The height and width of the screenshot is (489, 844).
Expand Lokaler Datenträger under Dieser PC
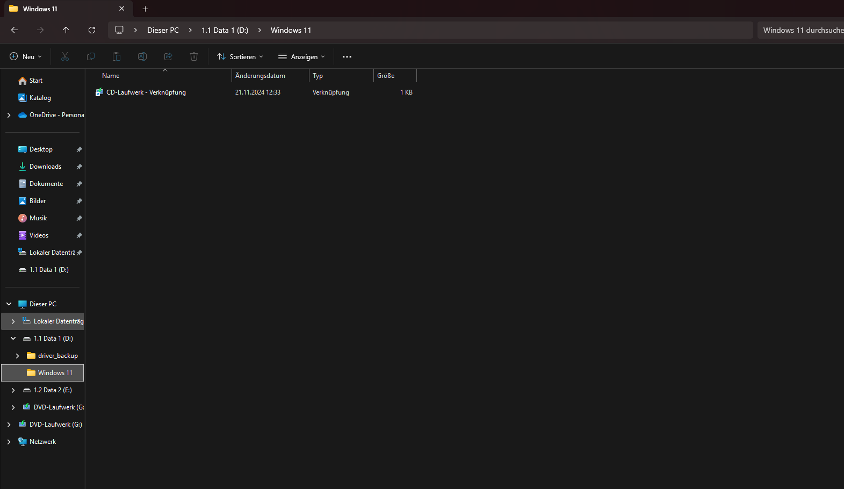[13, 321]
